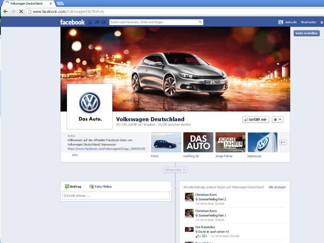Screen dimensions: 324x243
Task: Click Gefällt mir like button
Action: pyautogui.click(x=256, y=119)
